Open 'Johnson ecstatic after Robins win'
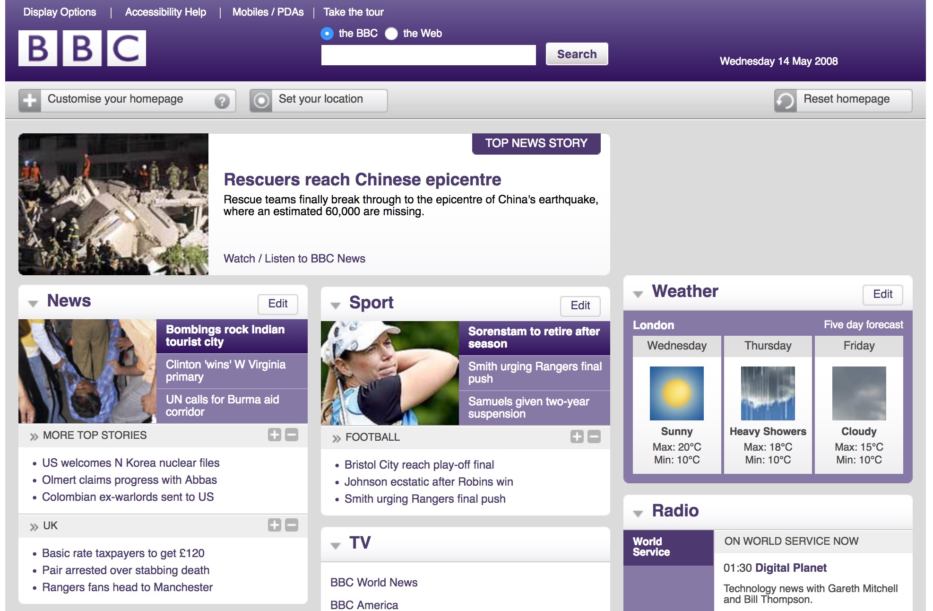 [429, 482]
